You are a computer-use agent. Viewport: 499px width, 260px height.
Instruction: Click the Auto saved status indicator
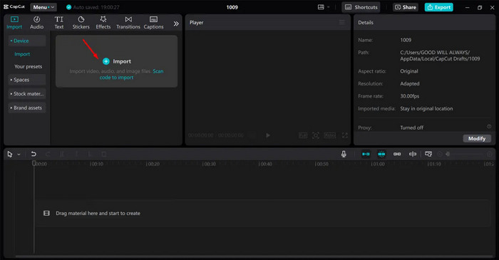[93, 7]
